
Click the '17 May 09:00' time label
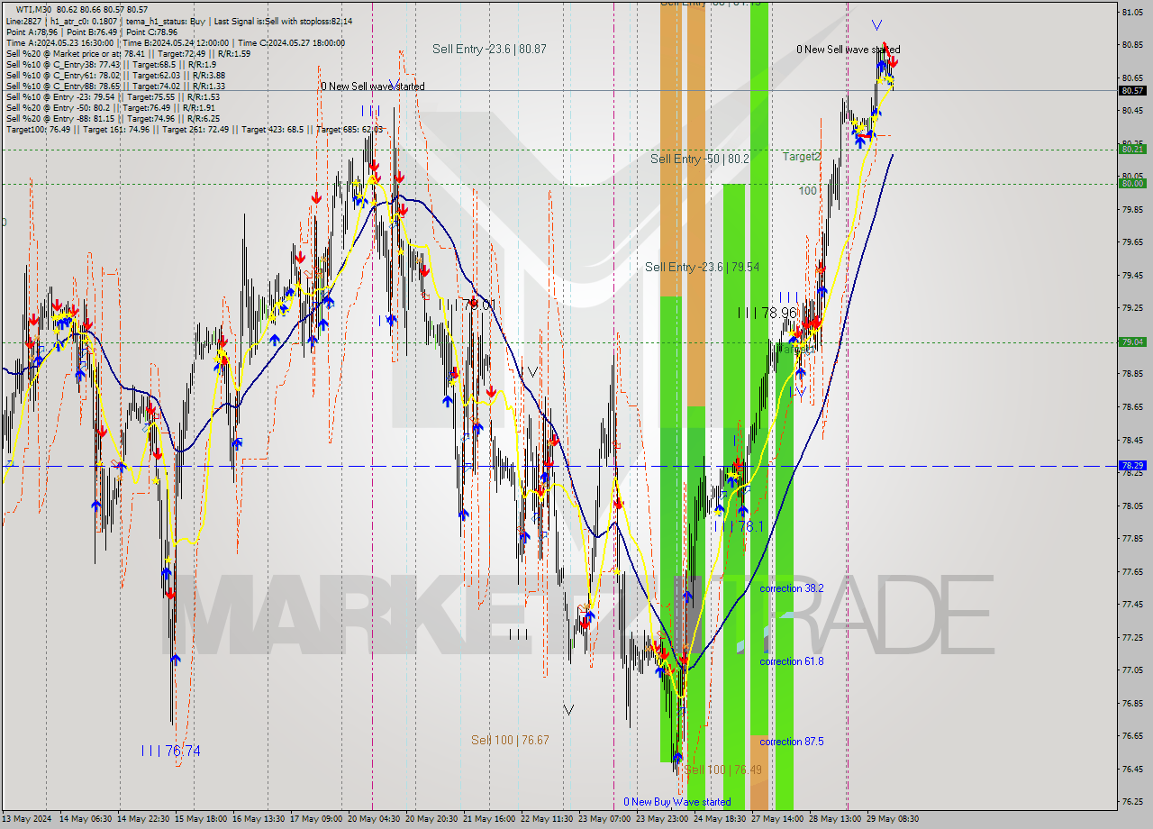pyautogui.click(x=315, y=819)
